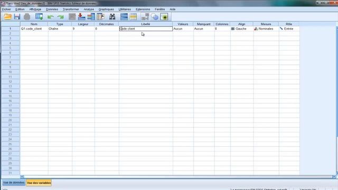Open the Analyse menu
Screen dimensions: 338x190
coord(89,9)
